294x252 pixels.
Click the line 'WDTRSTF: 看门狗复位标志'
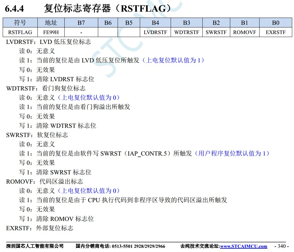pos(46,88)
